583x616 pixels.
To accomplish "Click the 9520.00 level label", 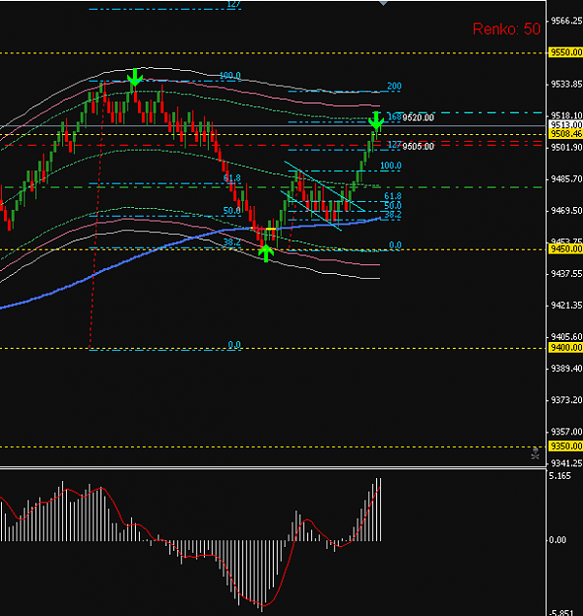I will (x=419, y=117).
